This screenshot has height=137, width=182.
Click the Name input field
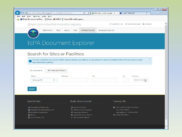[x=44, y=80]
